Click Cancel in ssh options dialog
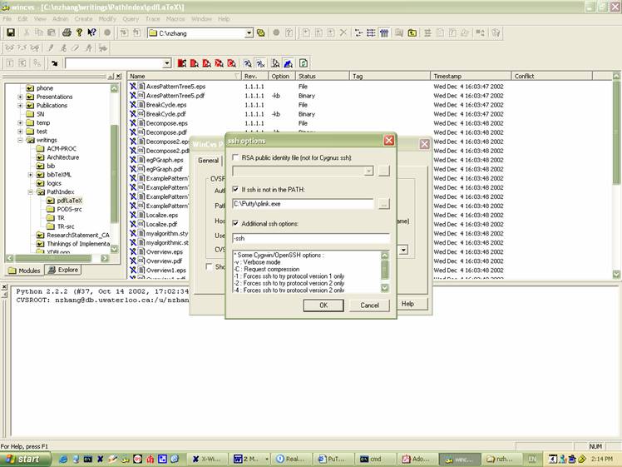The image size is (622, 467). coord(369,306)
